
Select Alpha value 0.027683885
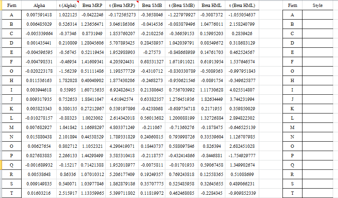click(x=39, y=156)
